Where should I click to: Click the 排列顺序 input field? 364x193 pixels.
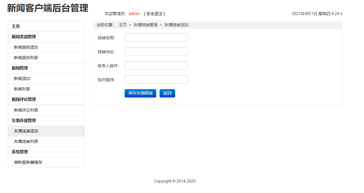click(156, 79)
